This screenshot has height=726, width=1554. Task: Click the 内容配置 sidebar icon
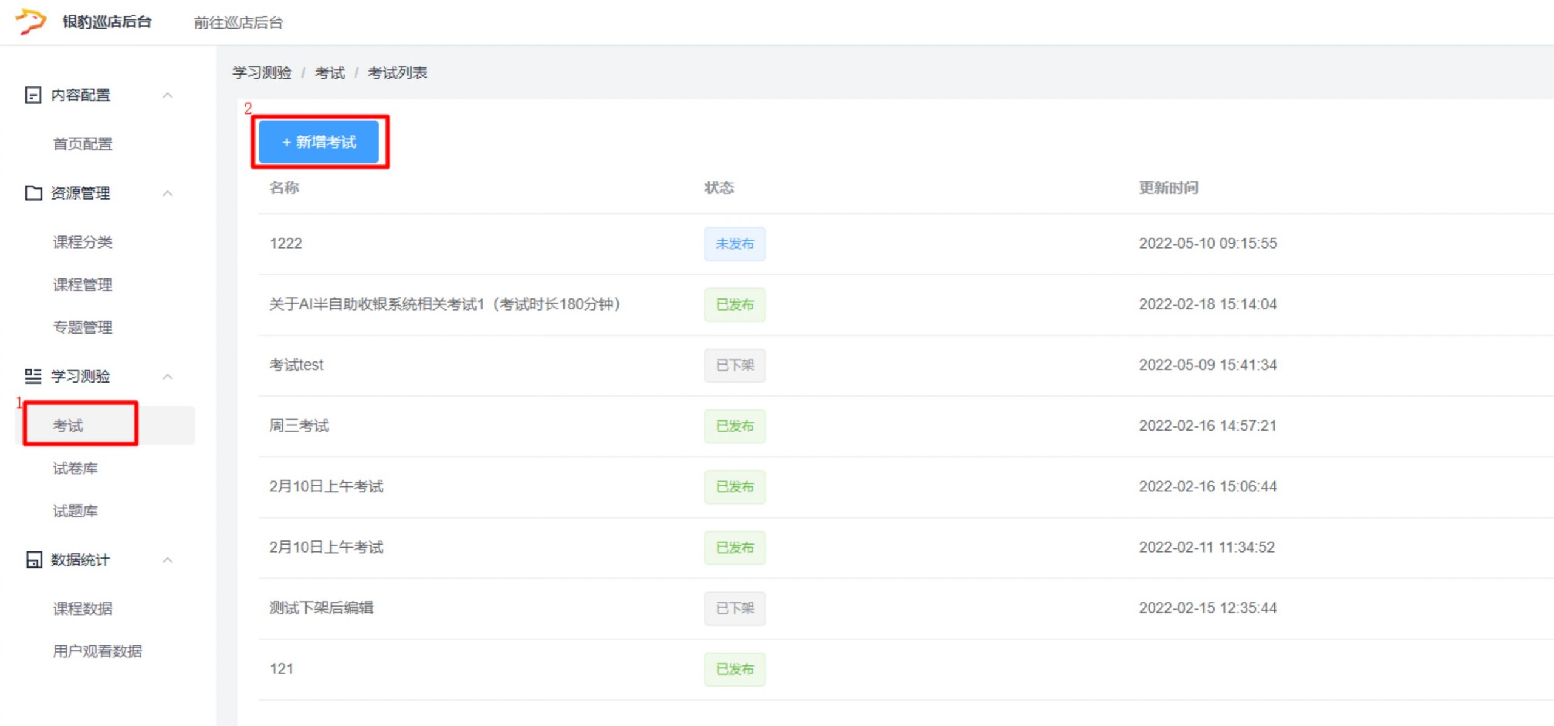point(33,95)
